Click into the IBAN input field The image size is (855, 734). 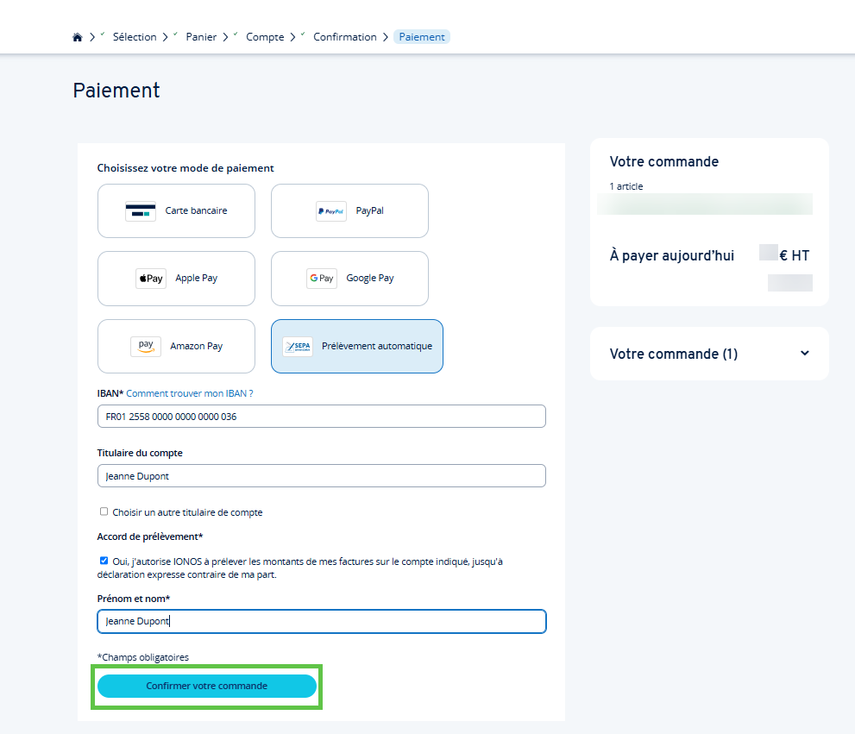click(321, 417)
